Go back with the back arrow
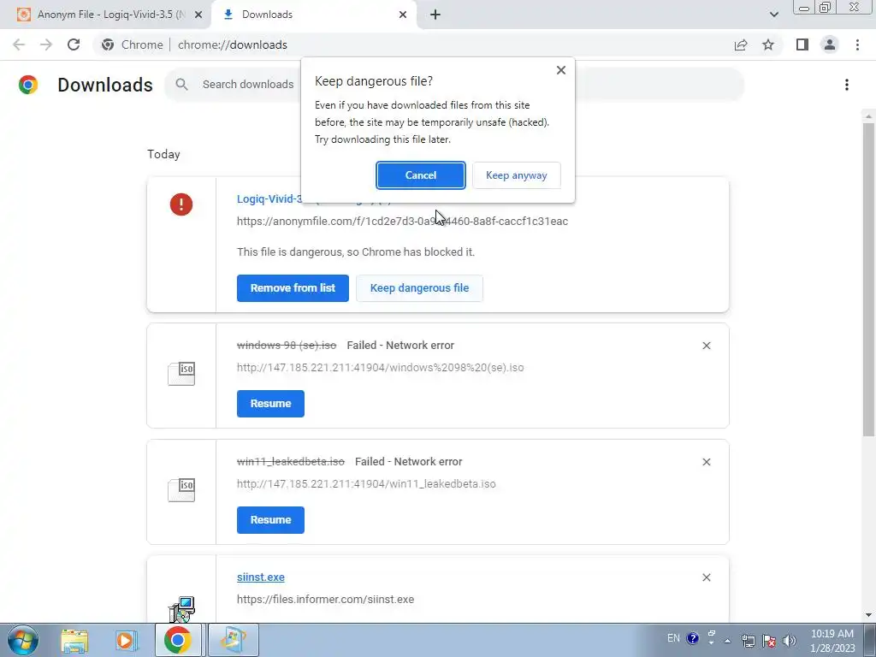The image size is (876, 657). pos(19,44)
